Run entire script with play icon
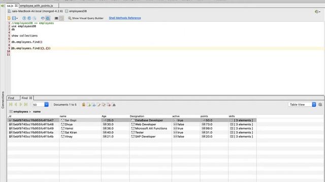The width and height of the screenshot is (325, 182). (x=24, y=18)
